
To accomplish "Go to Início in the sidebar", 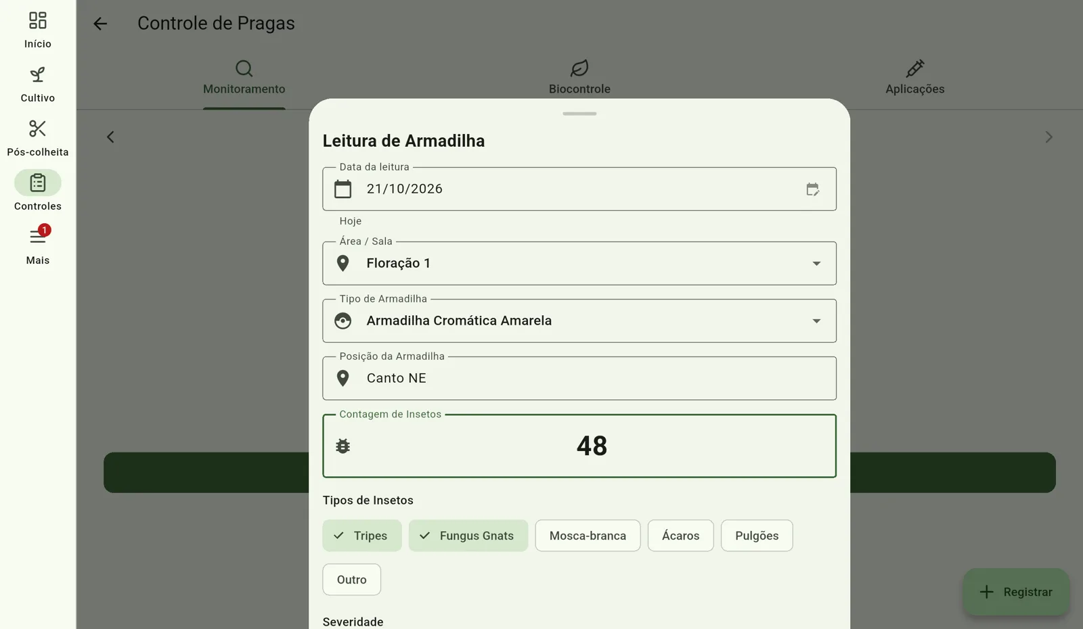I will tap(38, 30).
